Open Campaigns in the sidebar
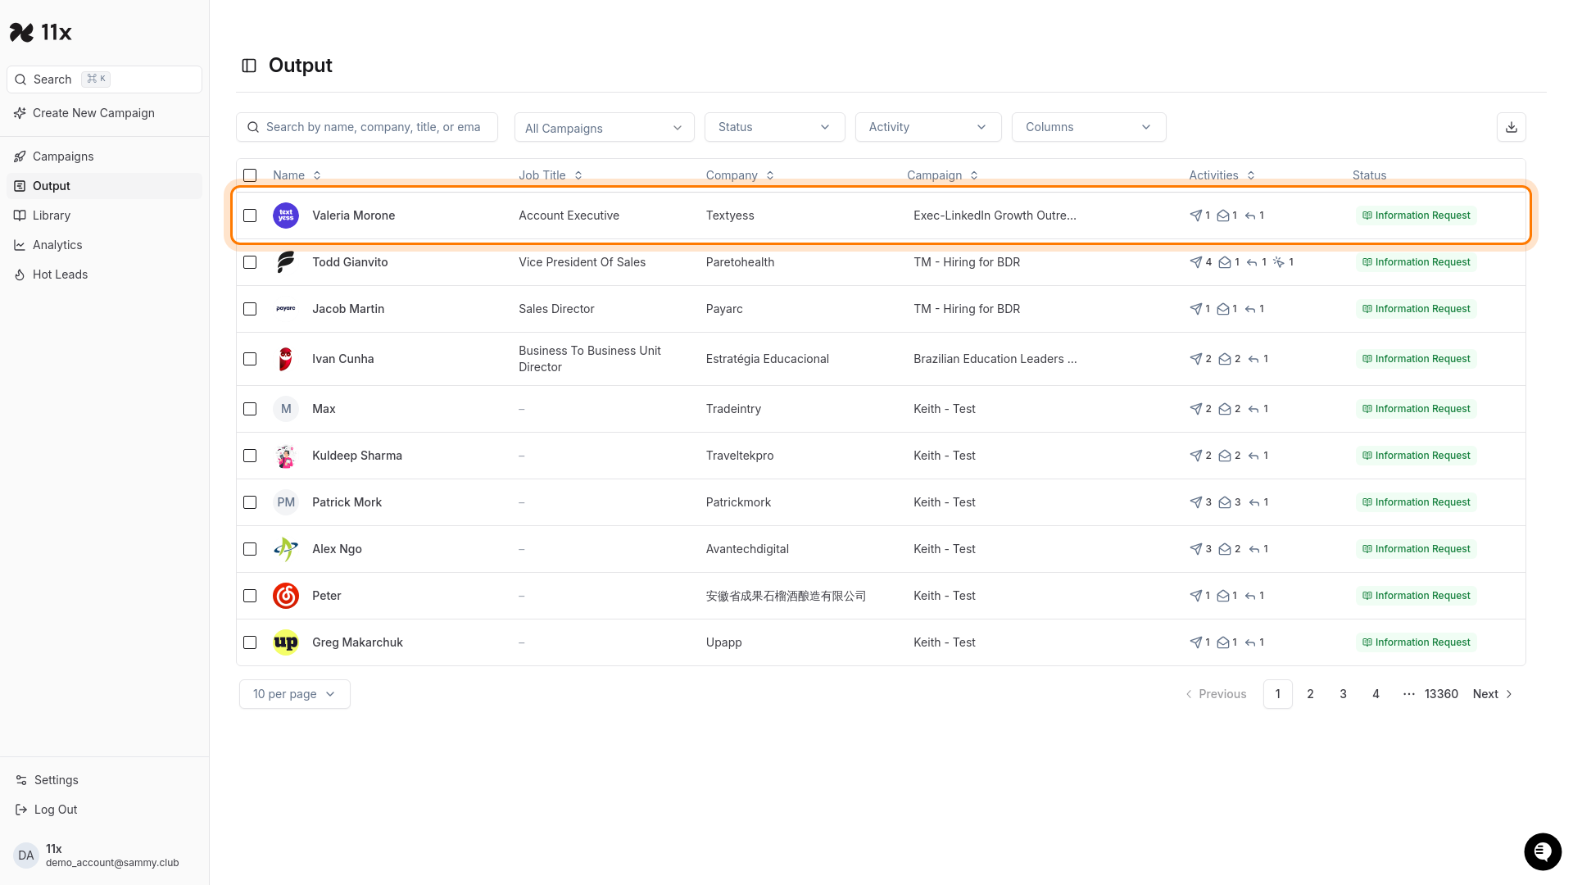 [x=104, y=157]
